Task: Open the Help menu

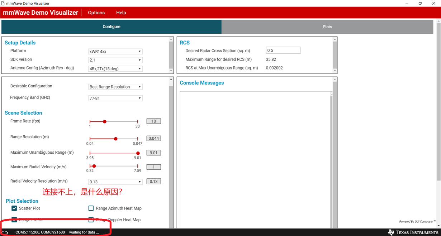Action: pyautogui.click(x=121, y=13)
